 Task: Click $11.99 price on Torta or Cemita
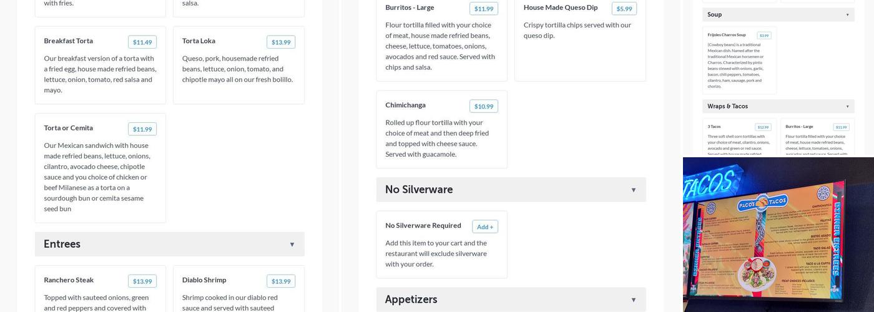(x=142, y=129)
